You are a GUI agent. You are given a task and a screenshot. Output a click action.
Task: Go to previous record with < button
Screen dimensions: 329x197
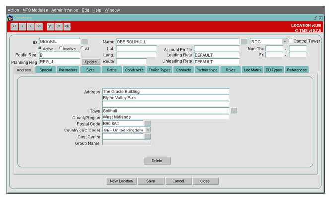(22, 27)
